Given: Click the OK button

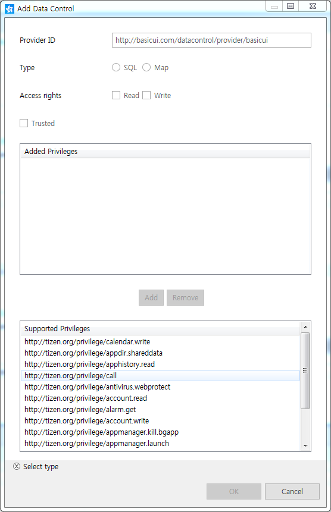Looking at the screenshot, I should (234, 491).
